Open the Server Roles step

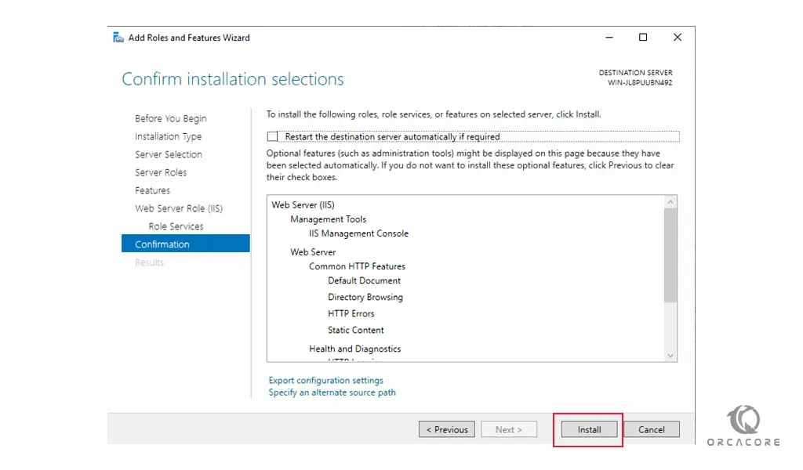[161, 172]
